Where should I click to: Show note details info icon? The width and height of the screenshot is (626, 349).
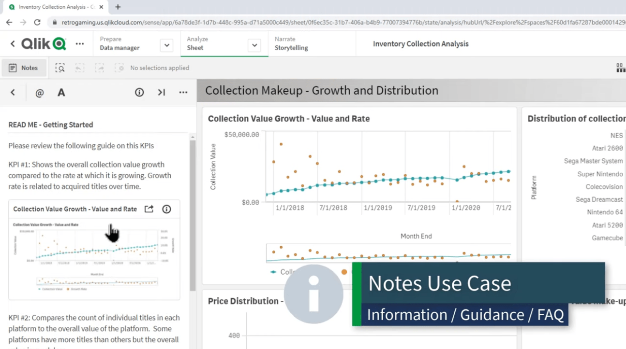point(139,93)
